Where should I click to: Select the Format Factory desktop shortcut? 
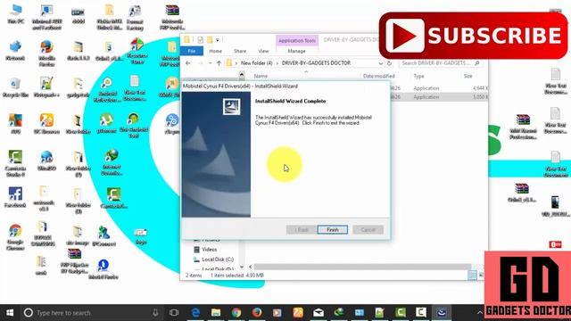click(135, 18)
